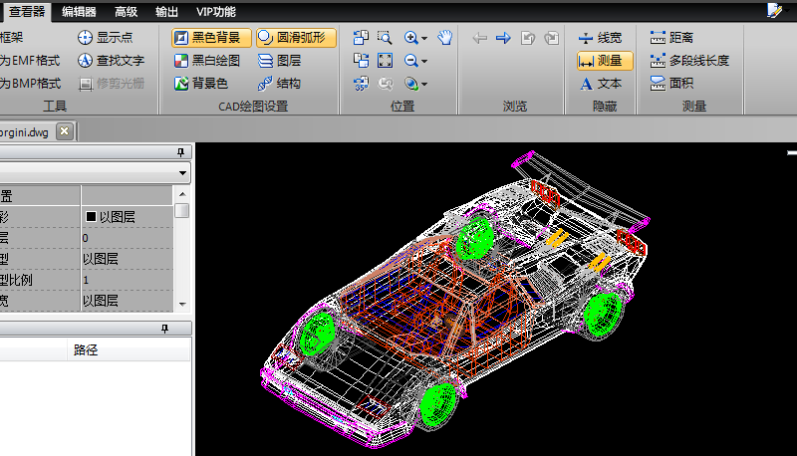Toggle the 黑色背景 black background option
The height and width of the screenshot is (456, 797).
coord(211,38)
